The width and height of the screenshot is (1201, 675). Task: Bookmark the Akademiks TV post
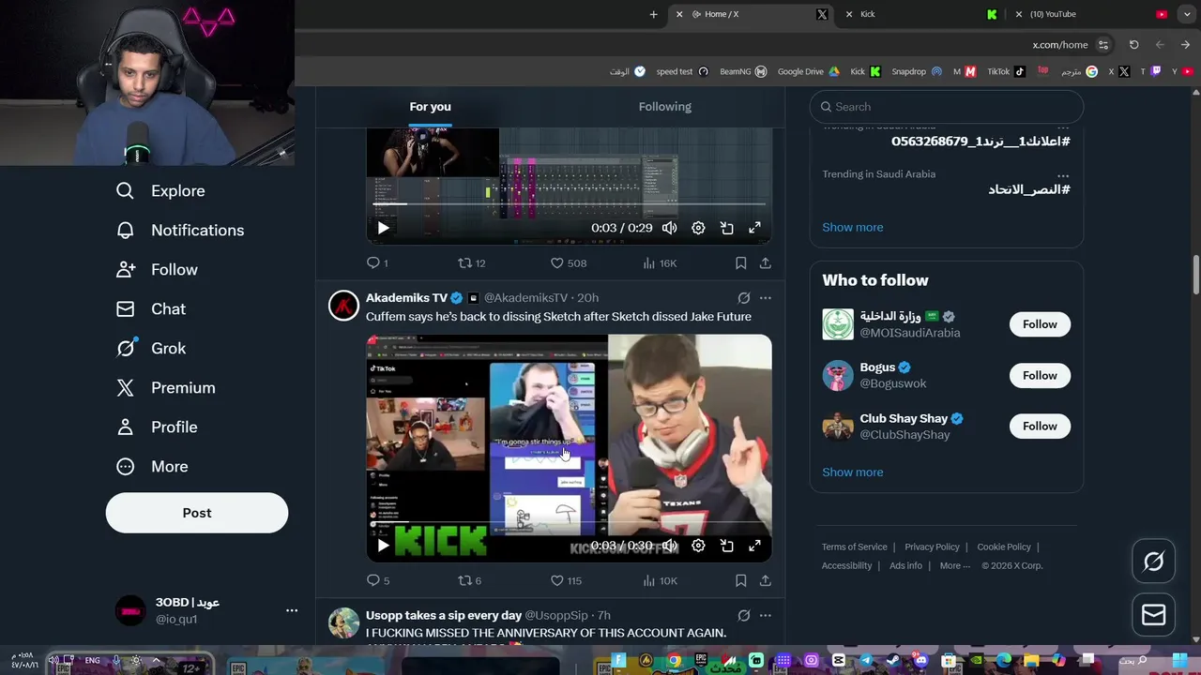[740, 580]
